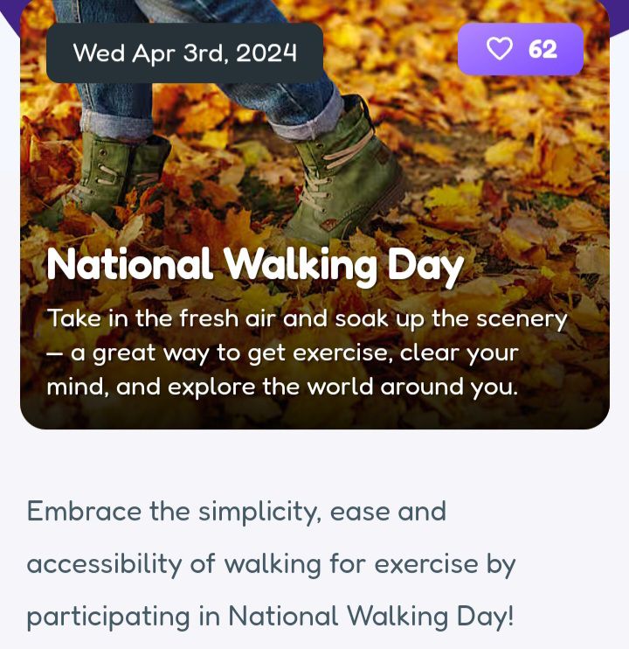
Task: Click the heart icon to like
Action: coord(500,49)
